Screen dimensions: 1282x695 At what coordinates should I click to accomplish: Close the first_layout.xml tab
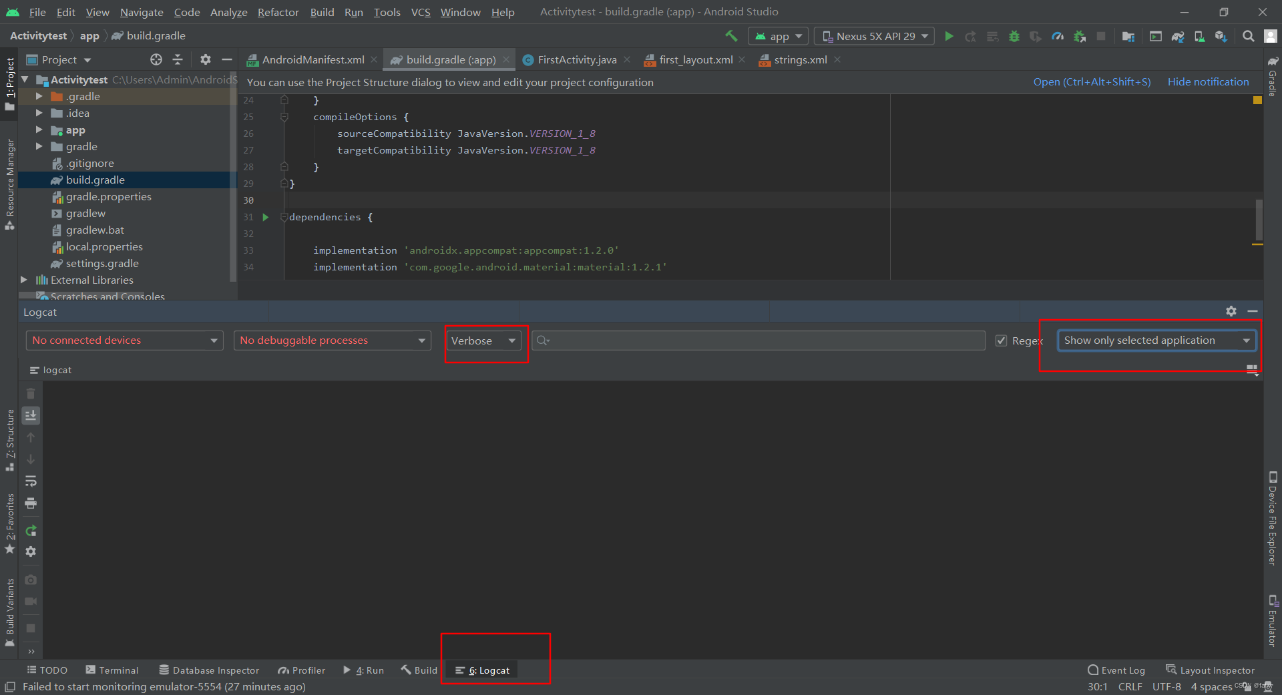(742, 59)
